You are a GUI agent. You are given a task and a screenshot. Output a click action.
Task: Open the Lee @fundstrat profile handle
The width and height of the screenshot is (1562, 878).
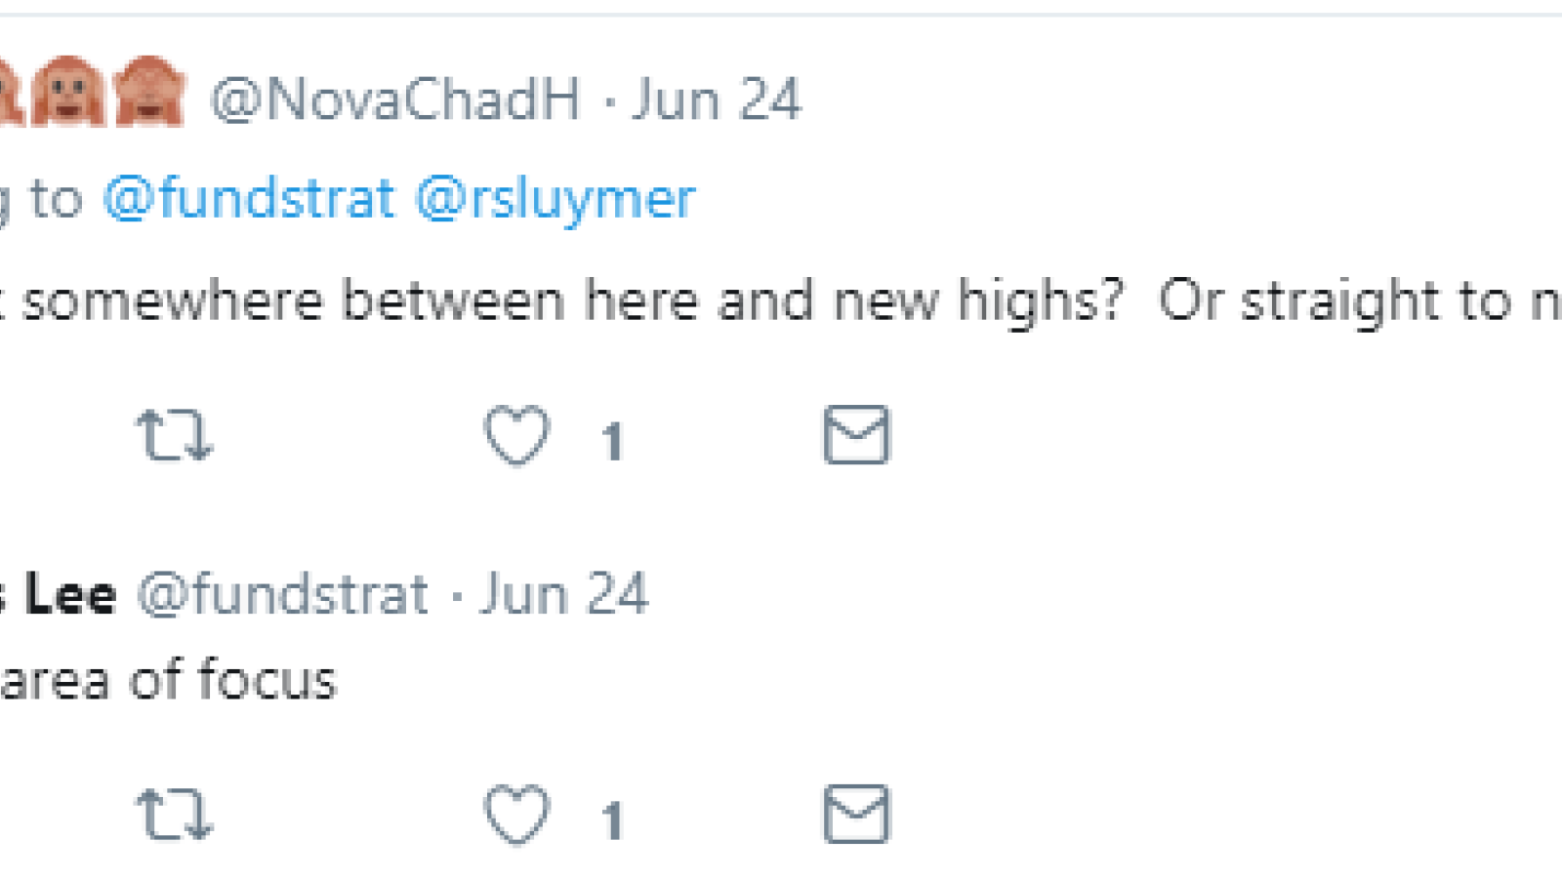tap(283, 595)
